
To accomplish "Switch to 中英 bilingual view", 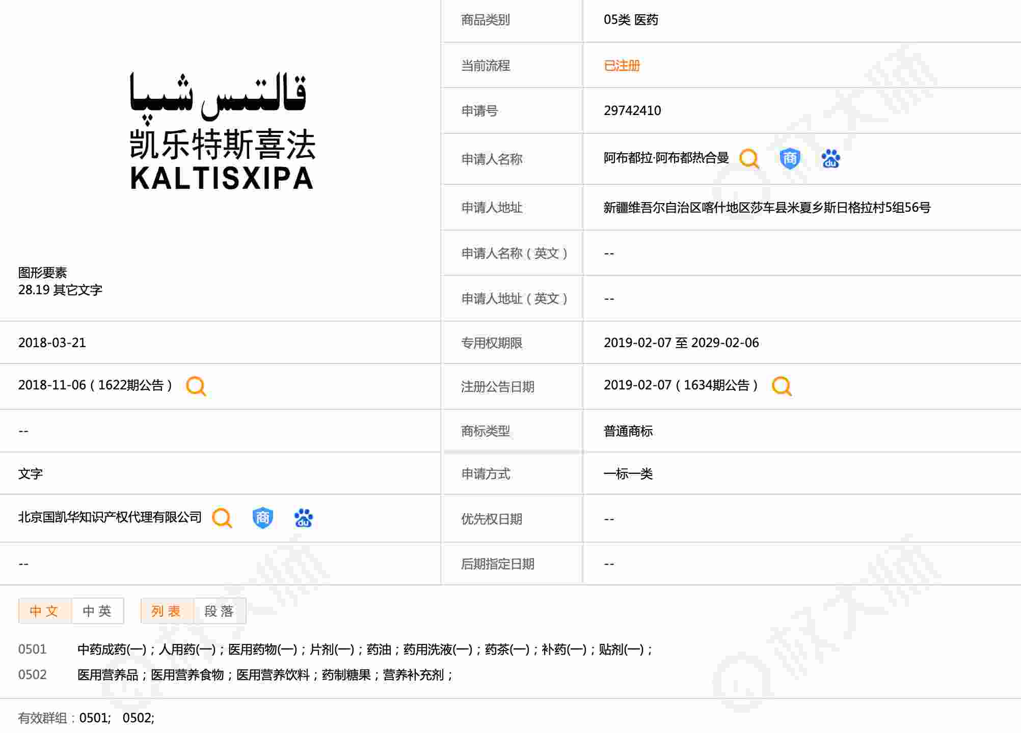I will [97, 611].
